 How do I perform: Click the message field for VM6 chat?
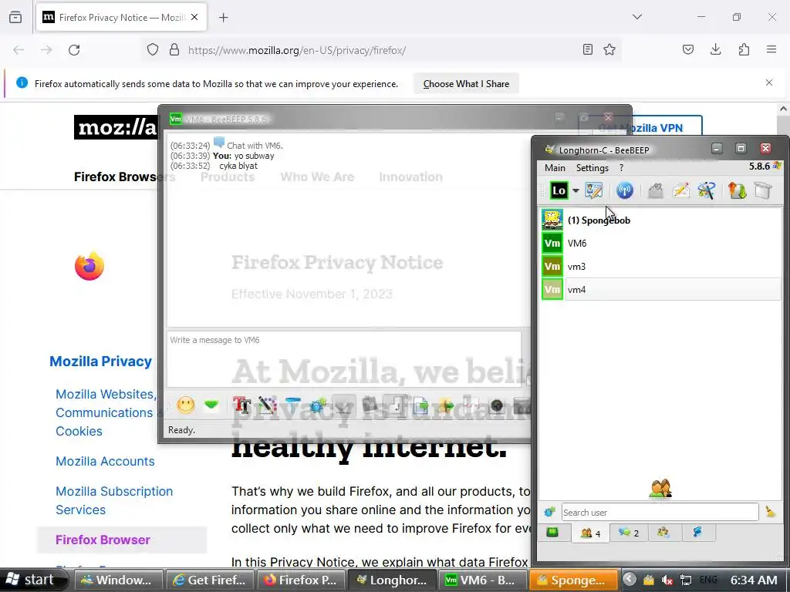pyautogui.click(x=344, y=359)
